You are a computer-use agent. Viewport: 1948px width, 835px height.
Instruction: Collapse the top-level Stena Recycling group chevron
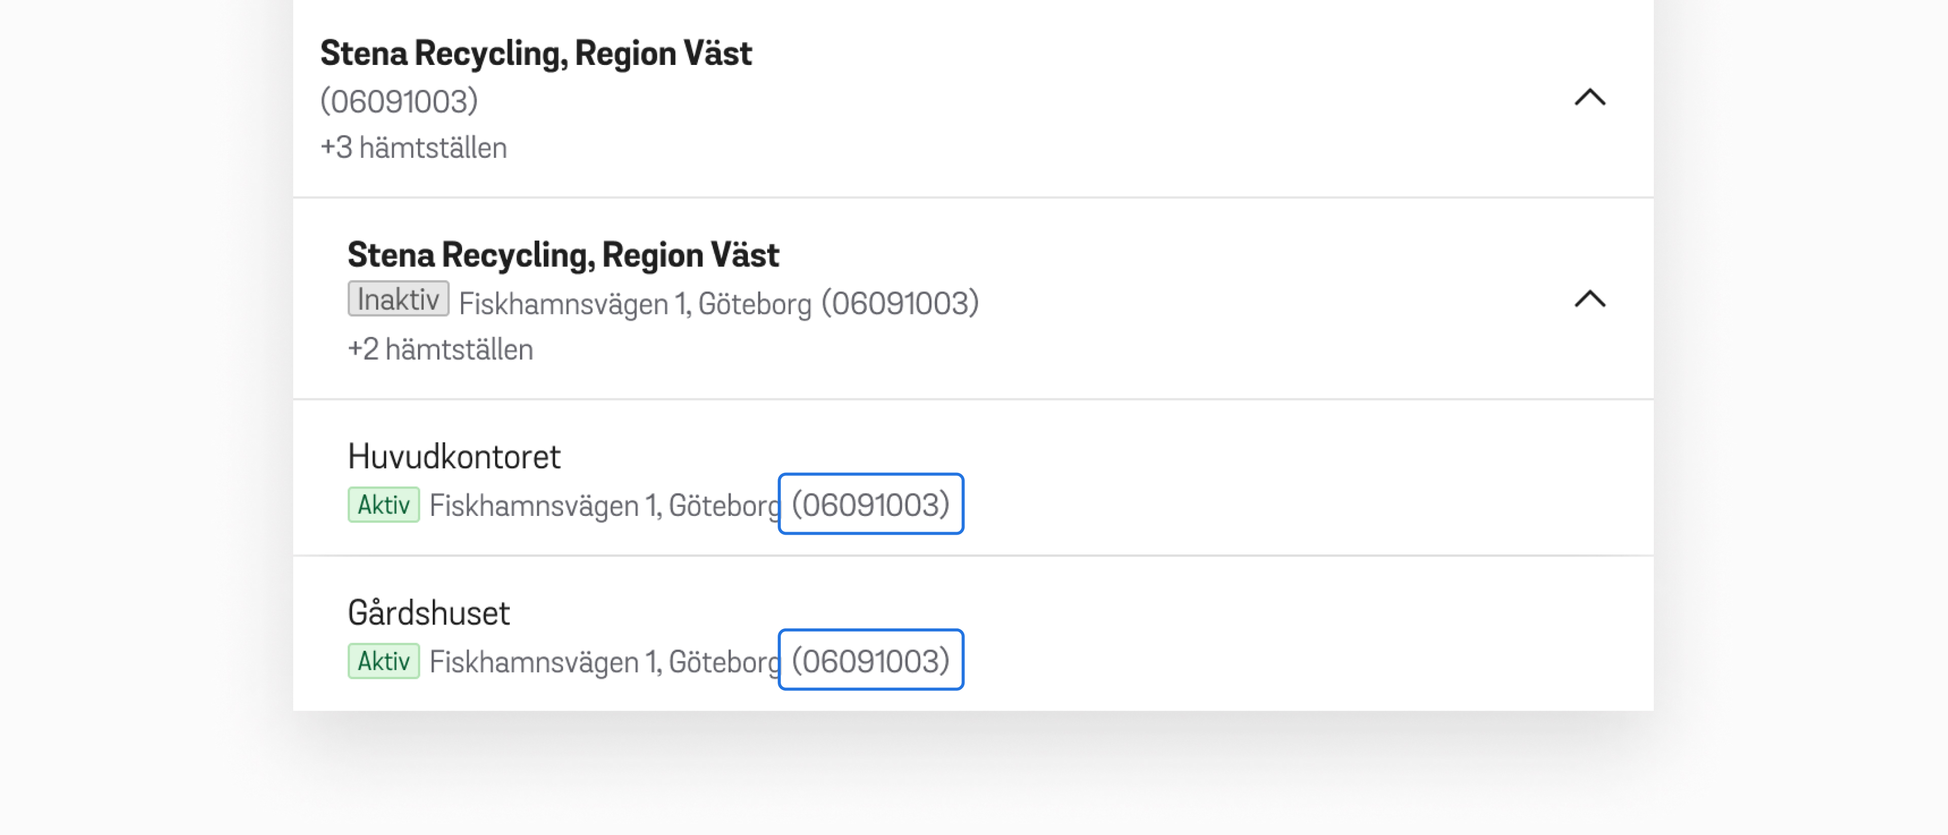tap(1589, 97)
